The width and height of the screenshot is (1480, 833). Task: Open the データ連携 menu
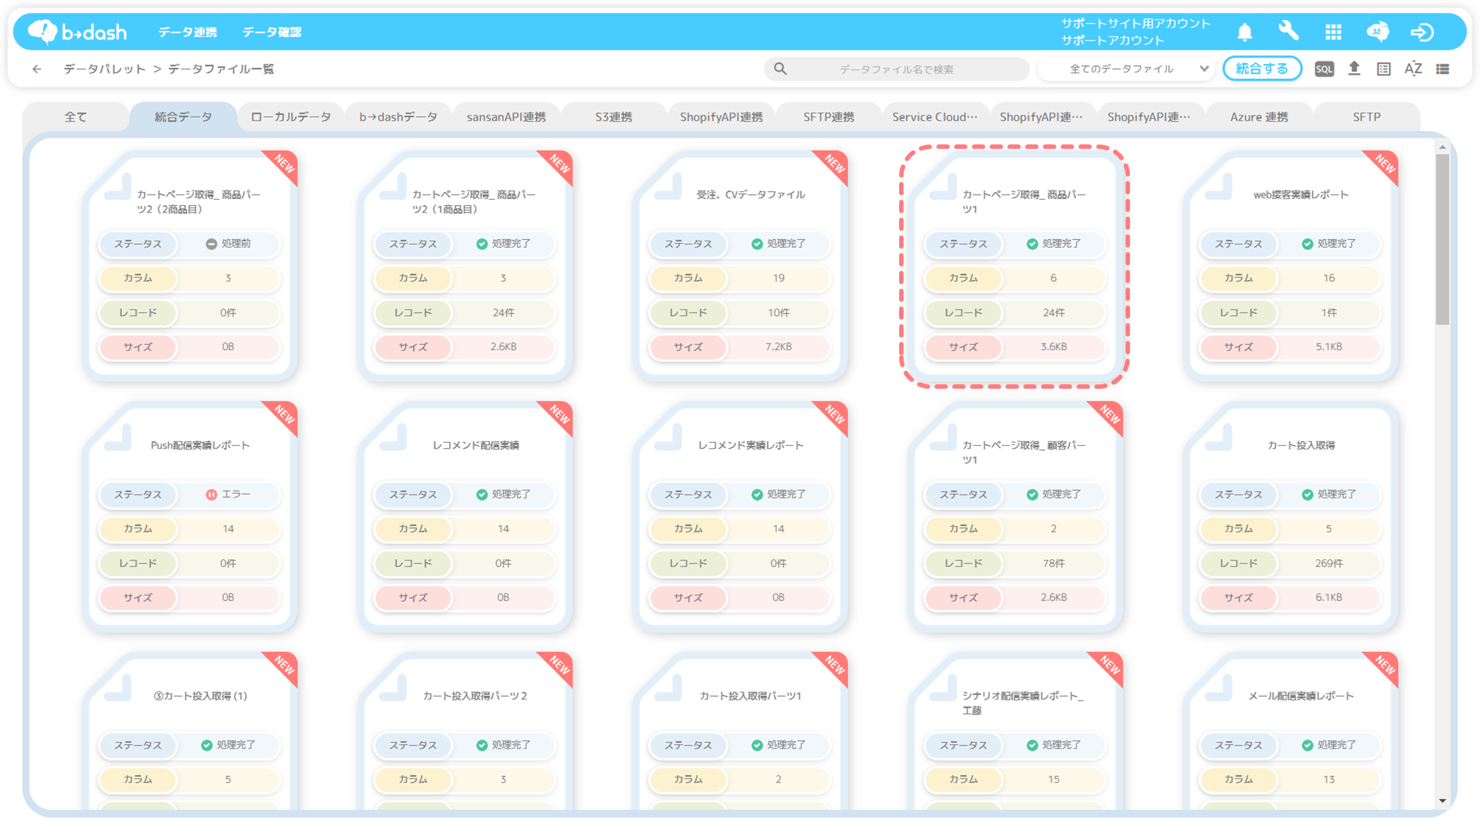coord(187,32)
